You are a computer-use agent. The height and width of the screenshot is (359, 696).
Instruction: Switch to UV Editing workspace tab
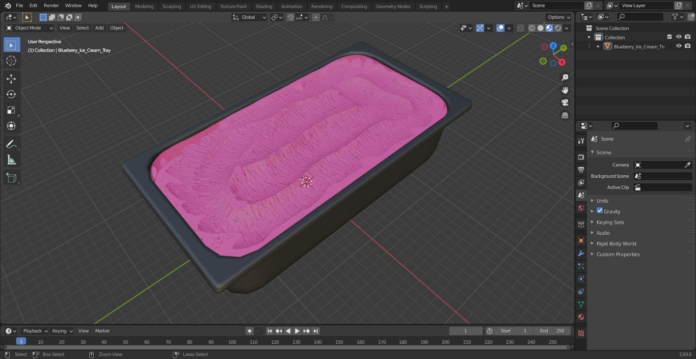(x=200, y=6)
